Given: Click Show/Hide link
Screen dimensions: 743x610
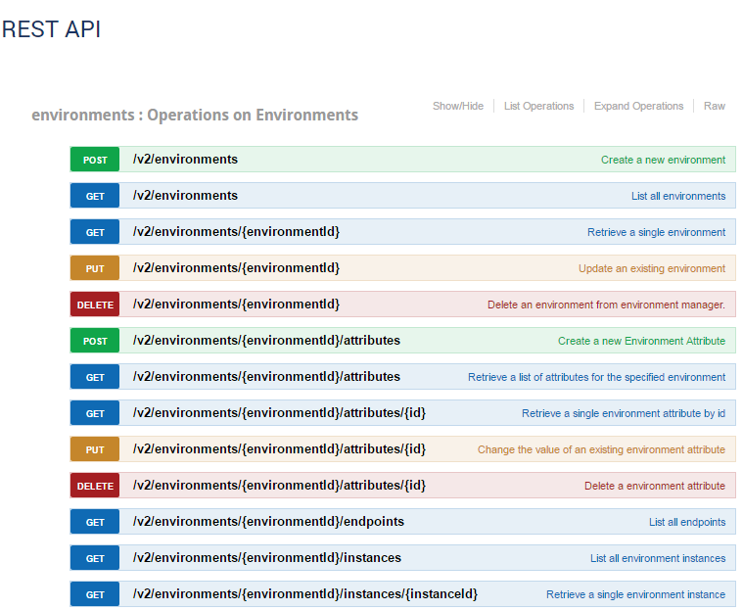Looking at the screenshot, I should pos(458,106).
